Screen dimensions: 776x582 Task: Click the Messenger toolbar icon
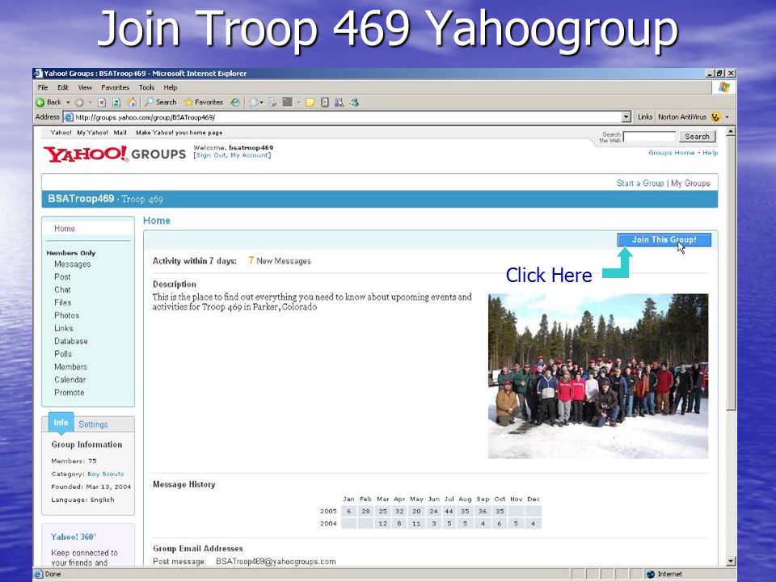click(x=354, y=103)
